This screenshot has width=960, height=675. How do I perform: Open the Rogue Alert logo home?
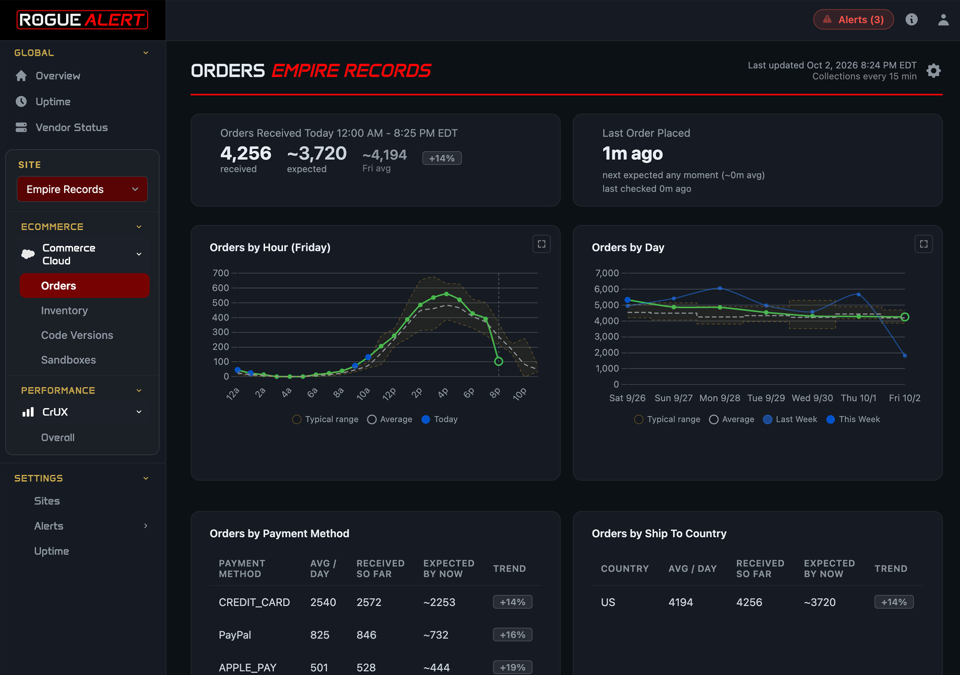[x=83, y=19]
